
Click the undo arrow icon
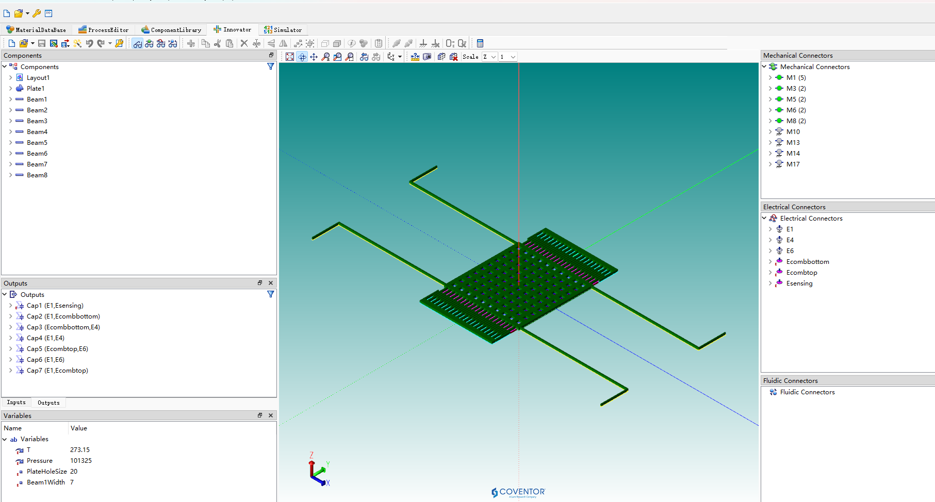click(89, 43)
